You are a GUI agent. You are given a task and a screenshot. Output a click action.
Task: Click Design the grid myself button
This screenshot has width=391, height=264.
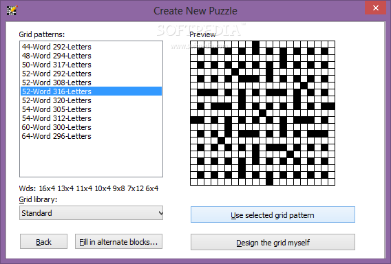point(273,242)
